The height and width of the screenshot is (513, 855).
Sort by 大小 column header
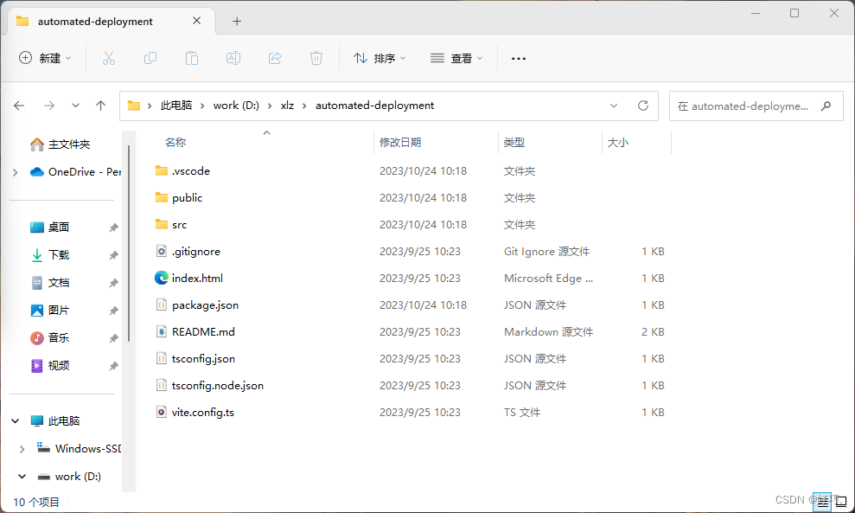[618, 142]
